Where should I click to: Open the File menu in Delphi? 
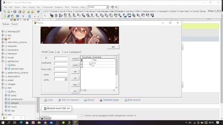[6, 7]
